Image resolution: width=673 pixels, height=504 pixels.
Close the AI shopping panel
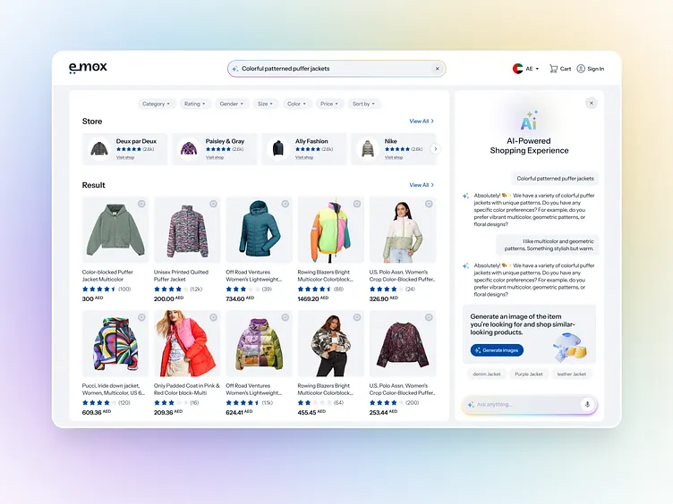click(x=592, y=103)
